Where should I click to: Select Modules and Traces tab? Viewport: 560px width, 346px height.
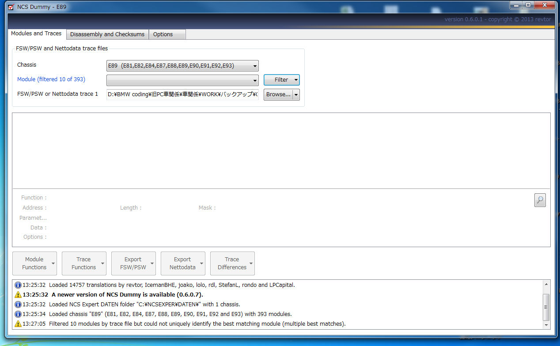tap(36, 34)
